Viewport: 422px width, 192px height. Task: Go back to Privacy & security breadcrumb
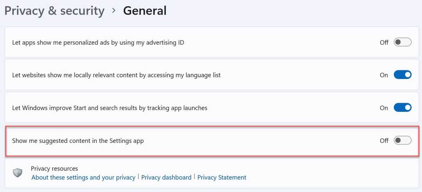pyautogui.click(x=55, y=11)
